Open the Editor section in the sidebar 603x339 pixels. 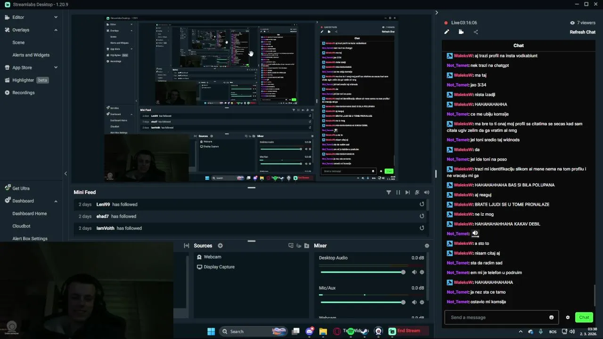[18, 17]
